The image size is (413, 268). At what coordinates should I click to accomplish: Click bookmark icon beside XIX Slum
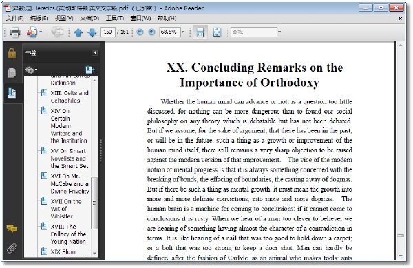tap(44, 251)
